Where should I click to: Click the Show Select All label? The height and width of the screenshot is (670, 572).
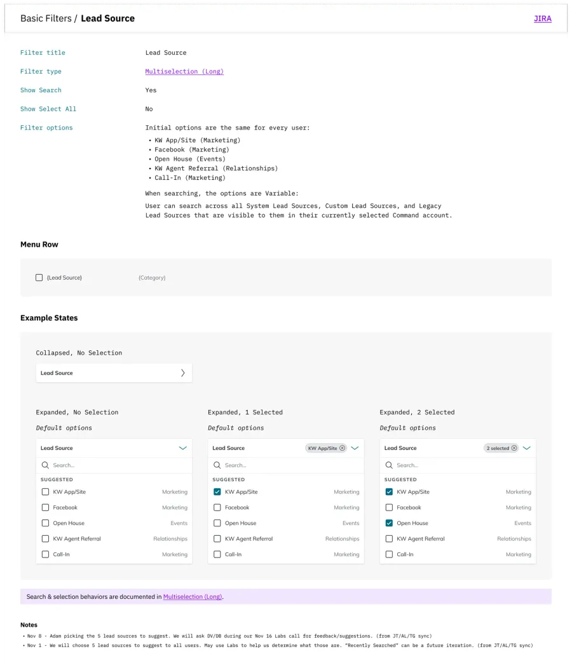click(x=48, y=109)
